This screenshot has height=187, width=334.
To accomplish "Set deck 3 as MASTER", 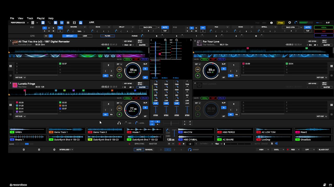I will [x=142, y=87].
